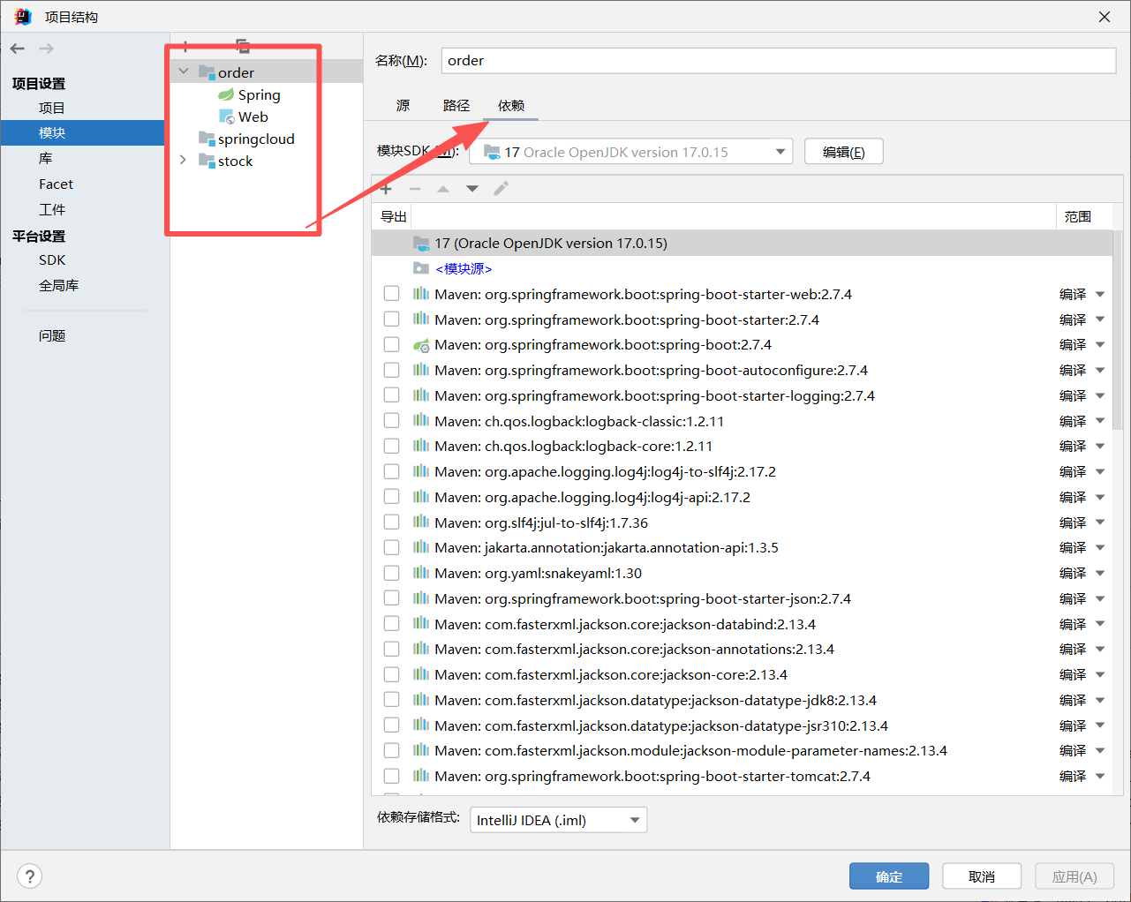Click the back navigation arrow
The image size is (1131, 902).
tap(18, 49)
